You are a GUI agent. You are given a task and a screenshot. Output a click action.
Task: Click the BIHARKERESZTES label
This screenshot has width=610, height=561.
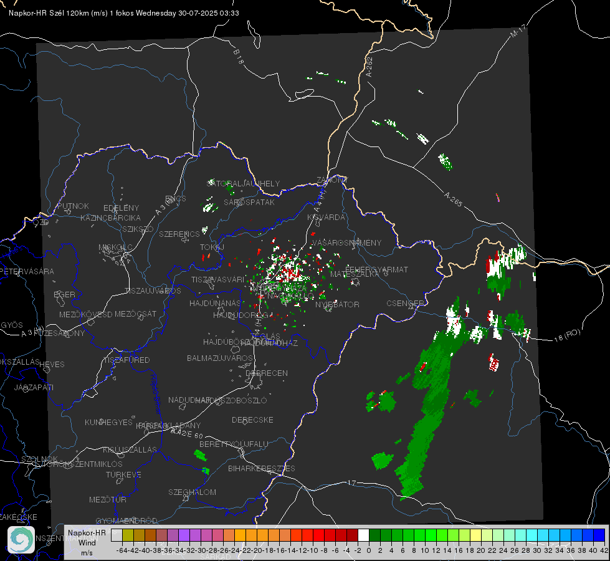(262, 468)
